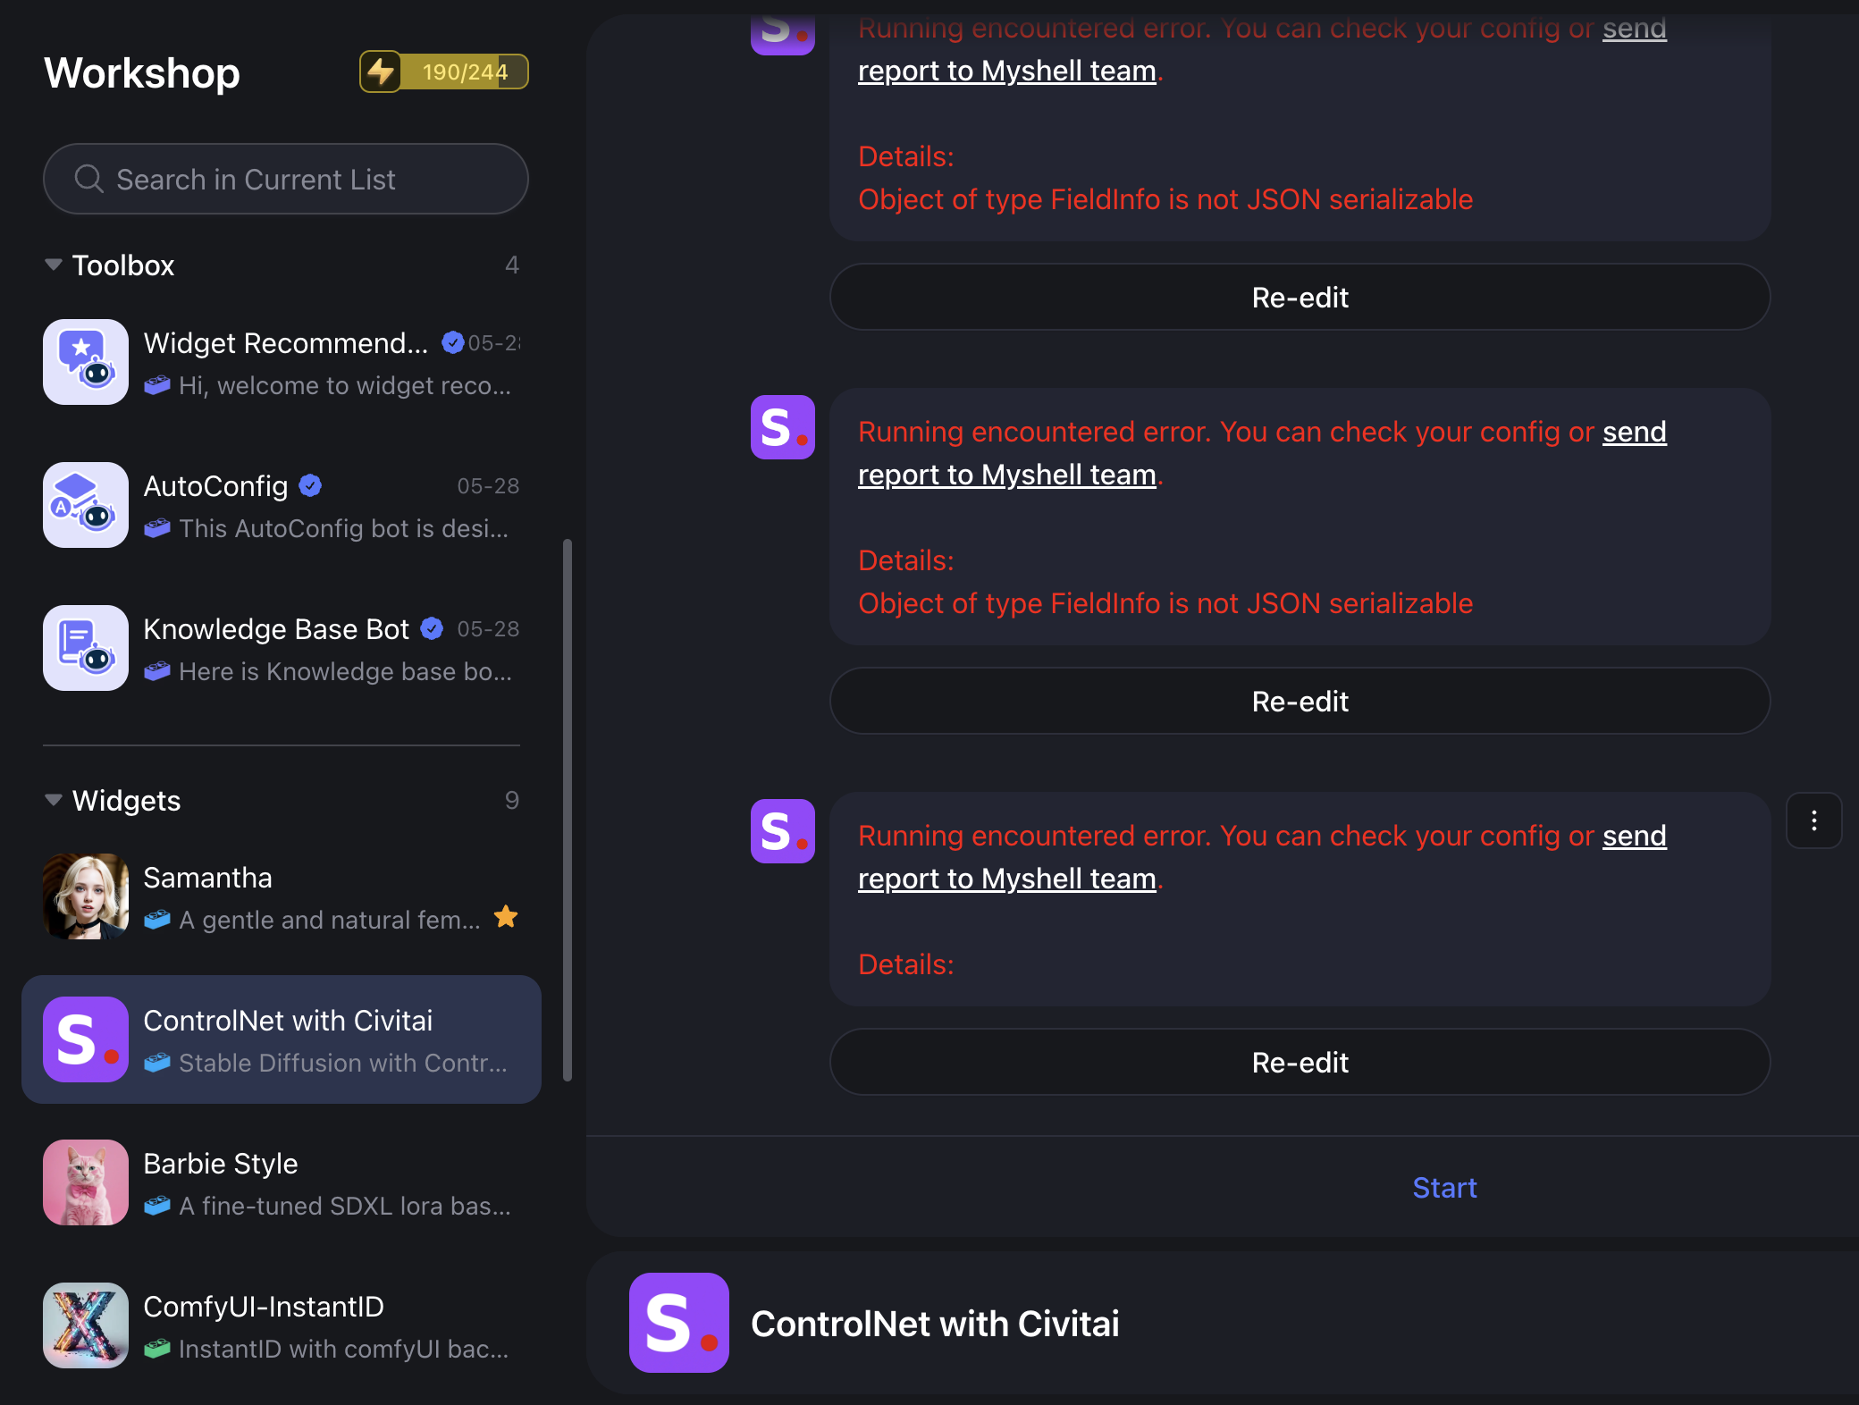
Task: Click the lightning energy icon
Action: click(382, 72)
